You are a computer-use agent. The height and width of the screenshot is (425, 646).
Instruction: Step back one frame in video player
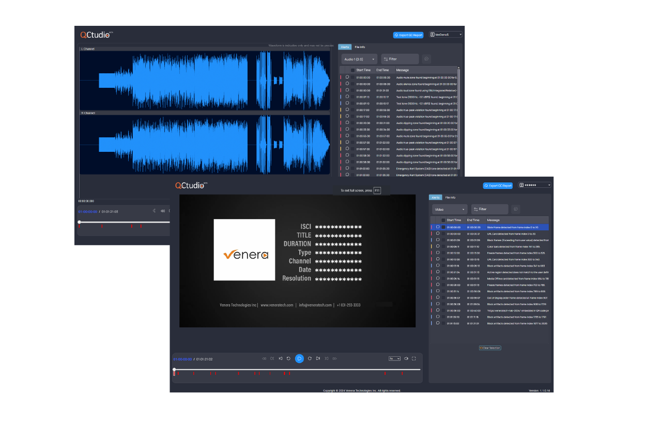(281, 358)
